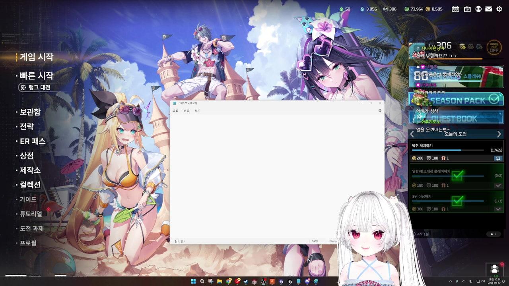This screenshot has height=286, width=509.
Task: Switch the Korean IME 가 indicator
Action: tap(464, 281)
